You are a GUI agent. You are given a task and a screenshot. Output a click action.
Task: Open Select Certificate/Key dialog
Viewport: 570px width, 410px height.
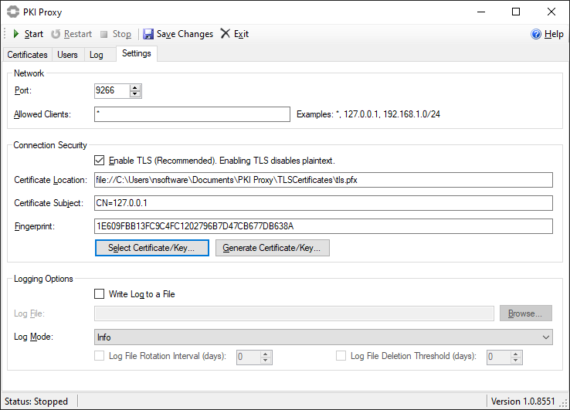[x=152, y=248]
